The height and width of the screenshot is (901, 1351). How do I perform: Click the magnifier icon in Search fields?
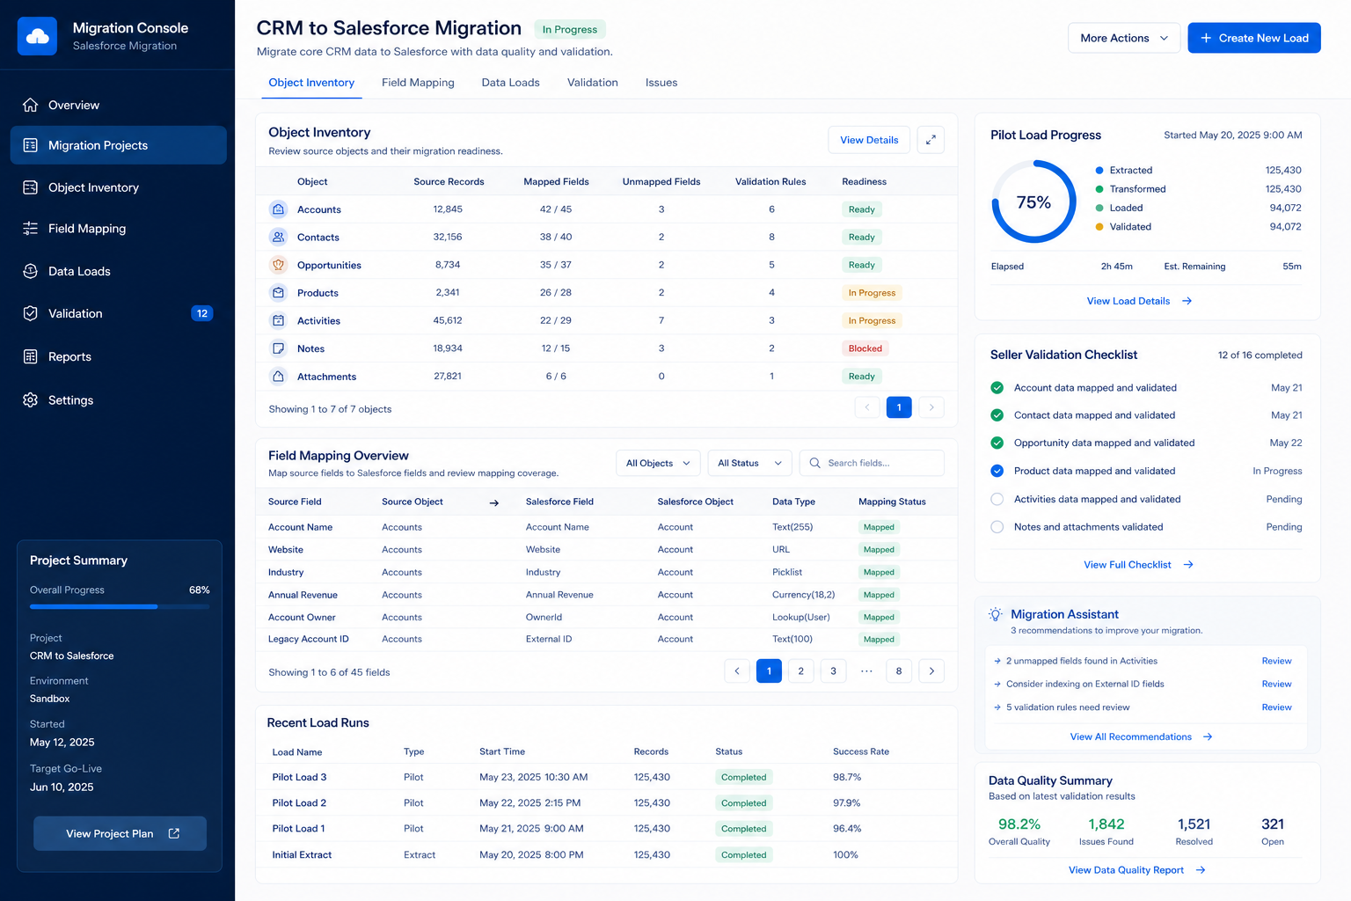[814, 463]
